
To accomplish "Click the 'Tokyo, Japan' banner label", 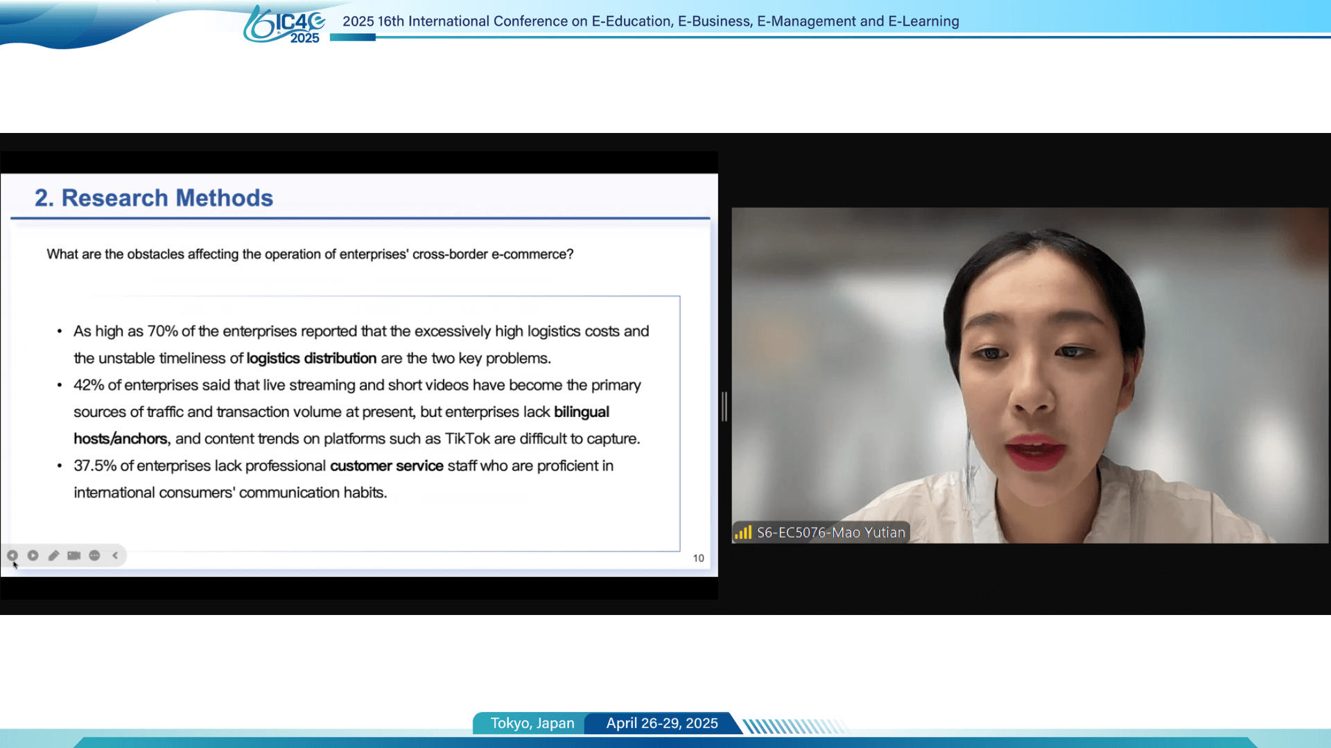I will tap(532, 723).
